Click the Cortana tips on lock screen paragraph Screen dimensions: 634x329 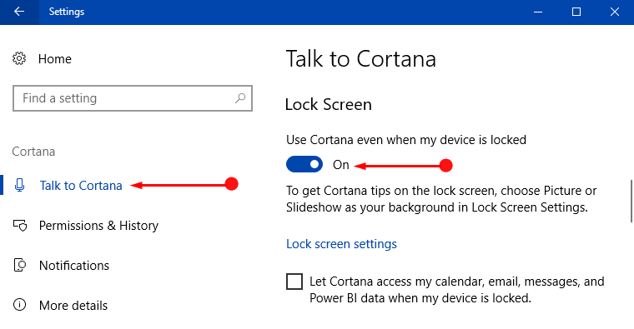441,198
